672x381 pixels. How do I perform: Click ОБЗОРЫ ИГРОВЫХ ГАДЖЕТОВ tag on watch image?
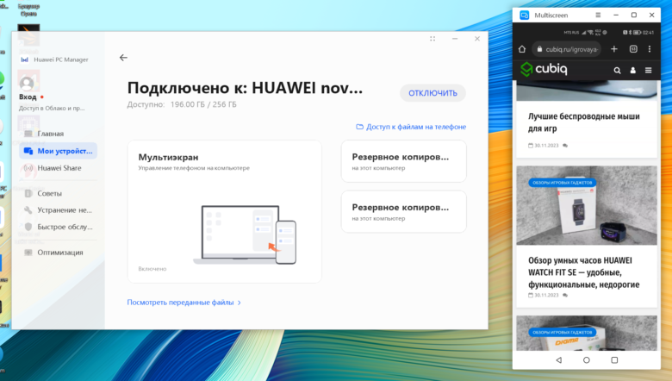click(562, 183)
